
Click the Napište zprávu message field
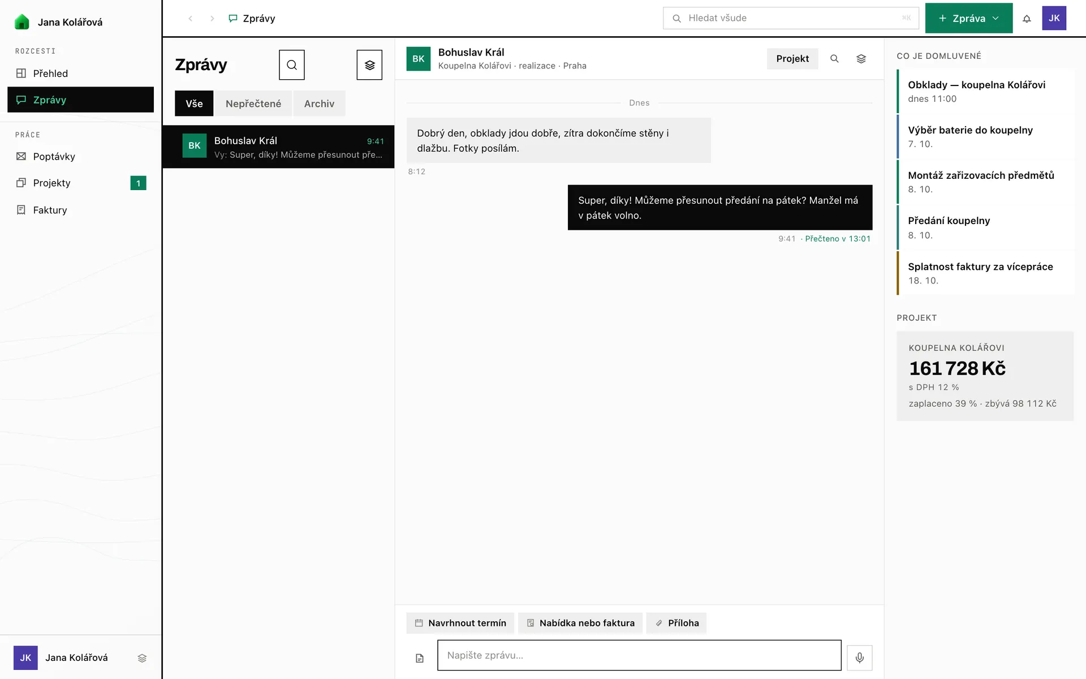point(639,655)
